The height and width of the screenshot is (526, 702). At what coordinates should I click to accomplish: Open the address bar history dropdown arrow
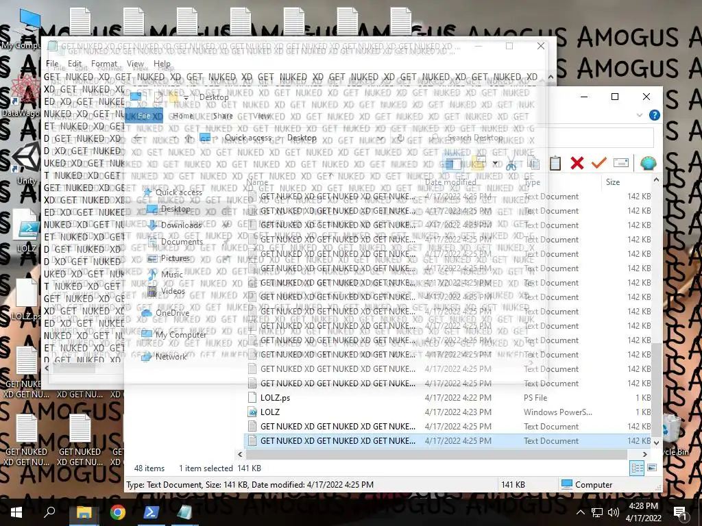(380, 138)
